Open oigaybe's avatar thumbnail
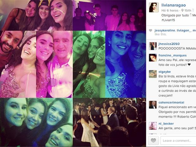The width and height of the screenshot is (196, 147). coord(153,74)
